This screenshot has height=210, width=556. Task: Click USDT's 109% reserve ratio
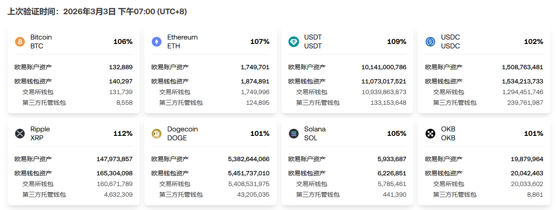click(397, 42)
